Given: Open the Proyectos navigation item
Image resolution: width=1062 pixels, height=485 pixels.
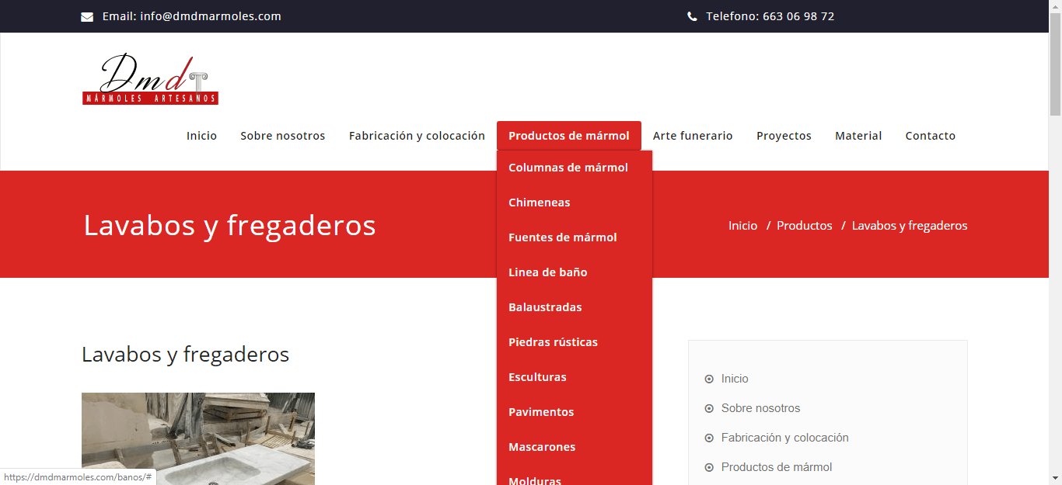Looking at the screenshot, I should coord(784,136).
